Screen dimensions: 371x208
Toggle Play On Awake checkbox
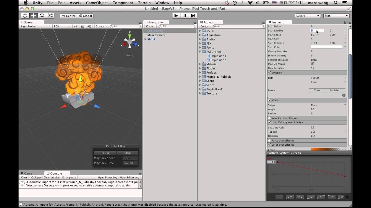coord(312,64)
